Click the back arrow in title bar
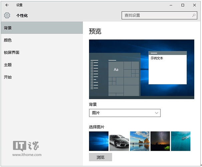The image size is (202, 167). coord(7,5)
